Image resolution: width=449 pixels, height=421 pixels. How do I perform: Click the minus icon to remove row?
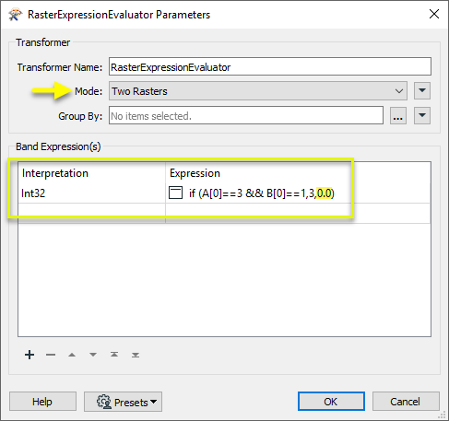(x=51, y=355)
